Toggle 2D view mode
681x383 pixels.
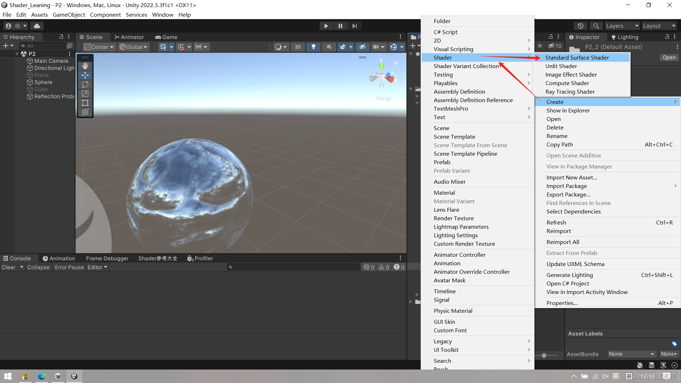click(x=298, y=47)
